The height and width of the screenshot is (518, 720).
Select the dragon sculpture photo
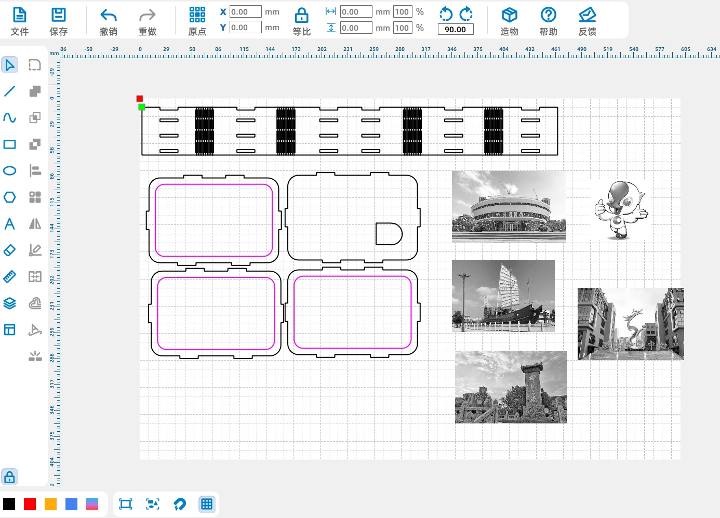click(x=631, y=324)
